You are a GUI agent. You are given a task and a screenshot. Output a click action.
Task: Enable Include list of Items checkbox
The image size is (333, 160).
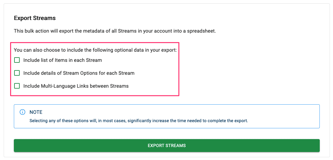click(x=17, y=60)
